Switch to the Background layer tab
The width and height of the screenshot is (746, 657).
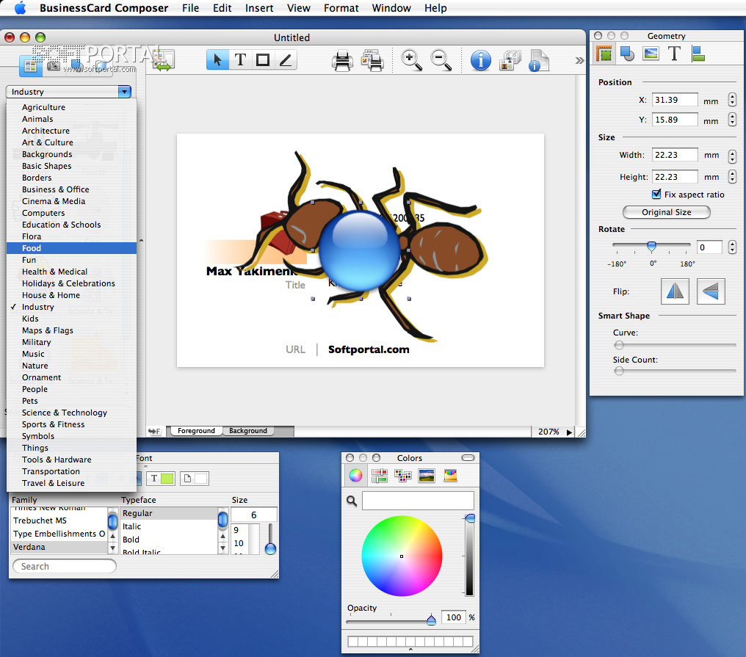pos(247,431)
